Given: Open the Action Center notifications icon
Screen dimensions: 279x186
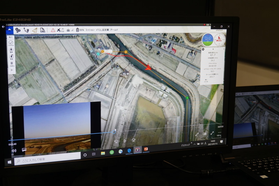Looking at the screenshot, I should tap(221, 142).
